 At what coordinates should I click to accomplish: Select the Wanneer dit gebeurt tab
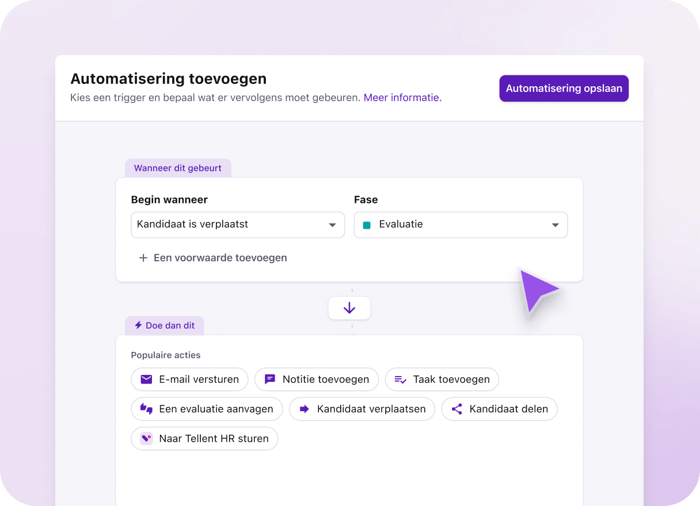point(177,168)
